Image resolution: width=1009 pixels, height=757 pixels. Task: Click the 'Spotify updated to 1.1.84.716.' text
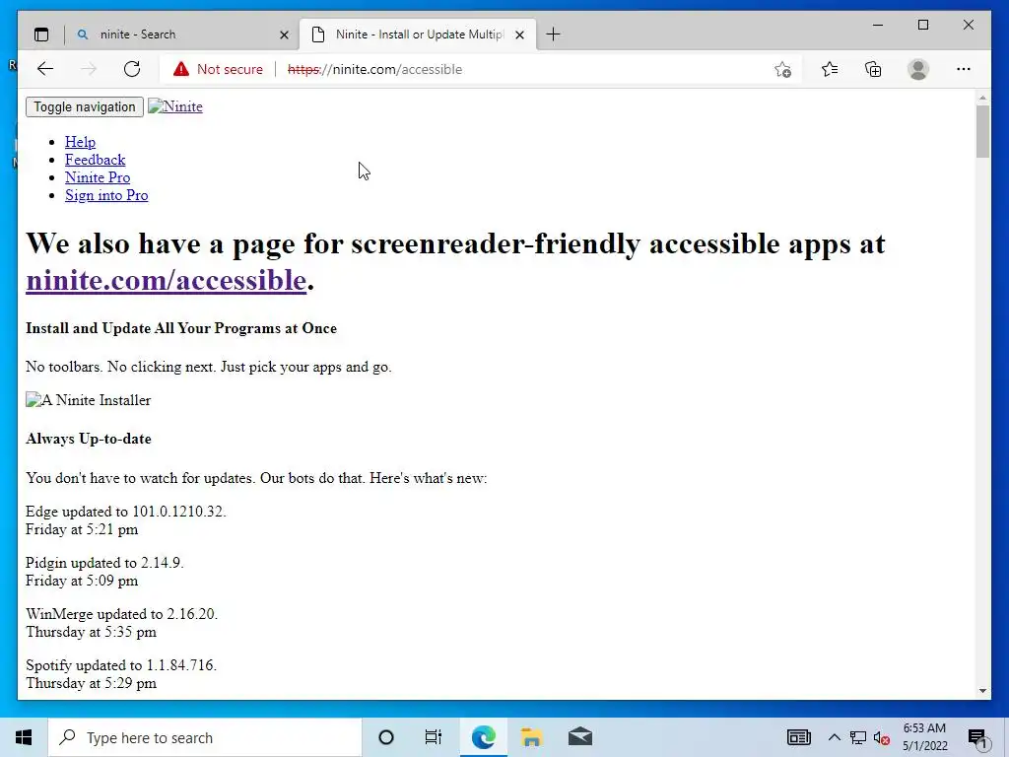pyautogui.click(x=121, y=665)
